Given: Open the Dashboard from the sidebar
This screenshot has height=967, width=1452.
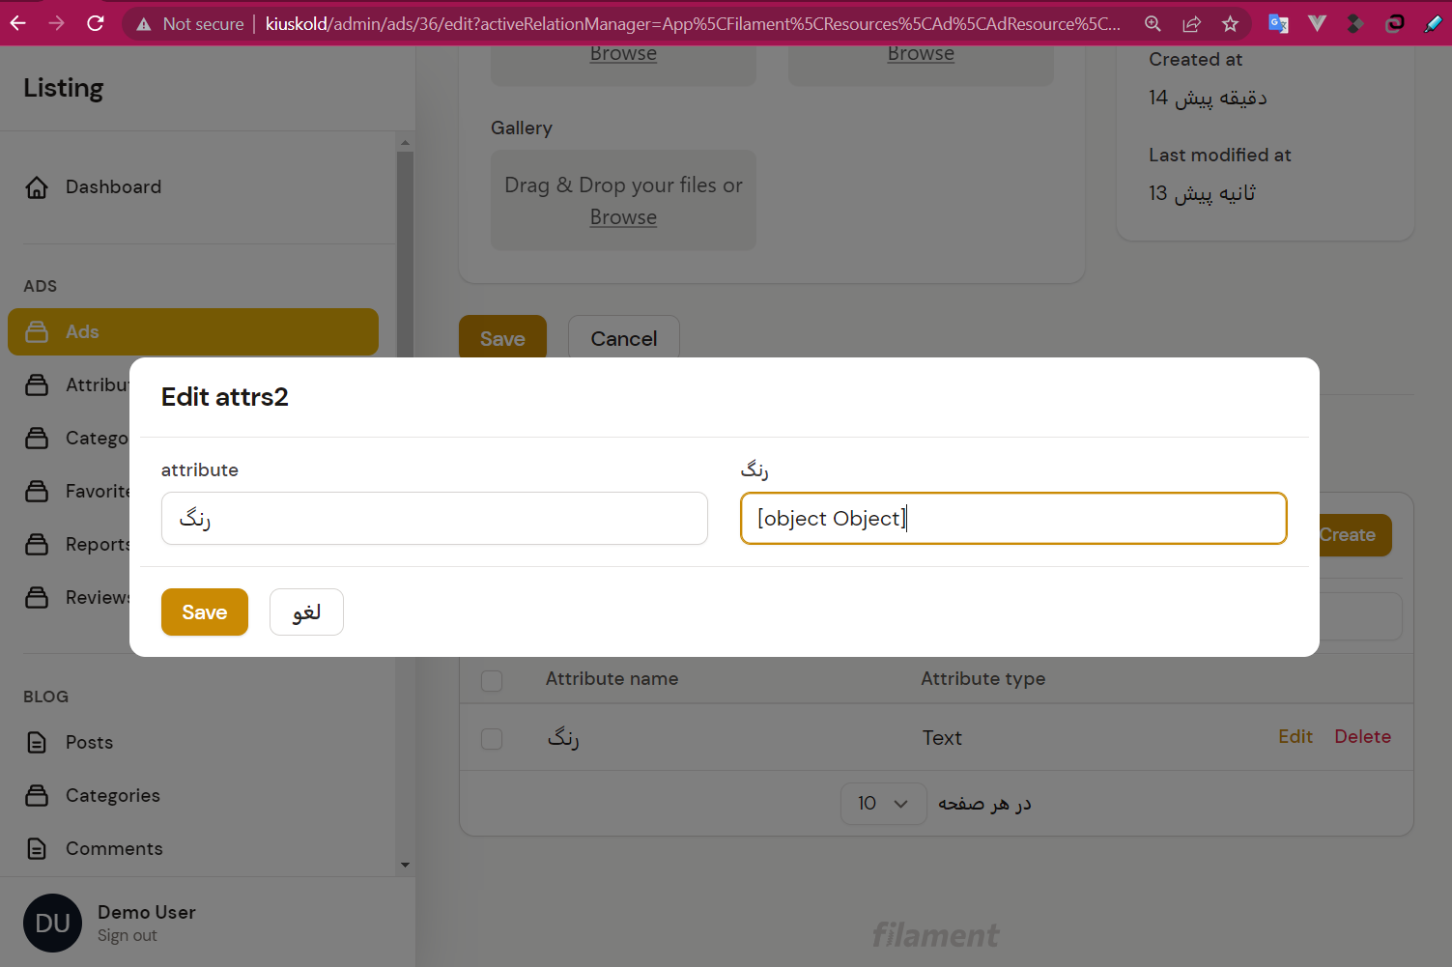Looking at the screenshot, I should pyautogui.click(x=112, y=186).
